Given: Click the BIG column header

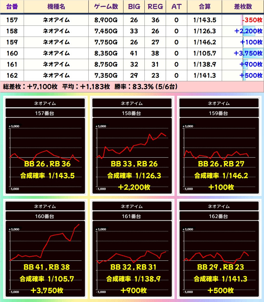Looking at the screenshot, I should pyautogui.click(x=134, y=7).
